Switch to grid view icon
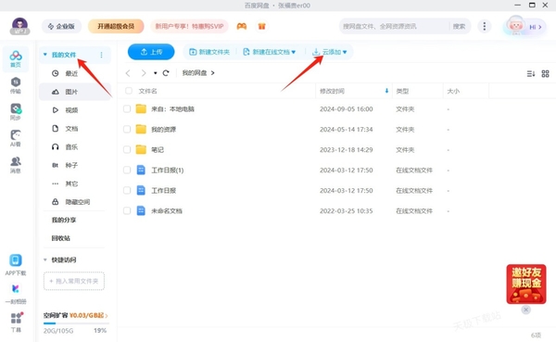Viewport: 556px width, 342px height. (x=546, y=74)
